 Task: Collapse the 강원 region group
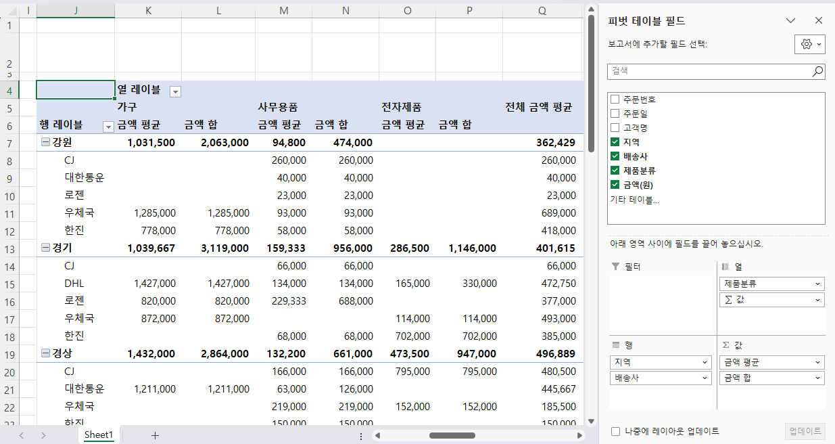click(x=45, y=143)
